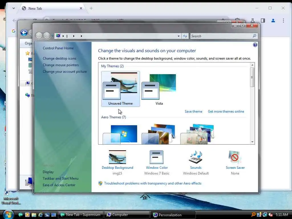Open the Windows Start orb
The width and height of the screenshot is (292, 219).
(x=8, y=214)
